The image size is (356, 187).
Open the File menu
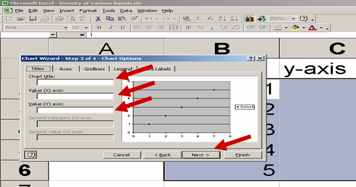coord(19,11)
